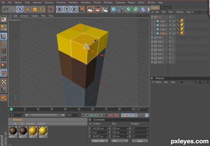Toggle visibility dots for Cube.1
Screen dimensions: 210x146
[x=173, y=25]
